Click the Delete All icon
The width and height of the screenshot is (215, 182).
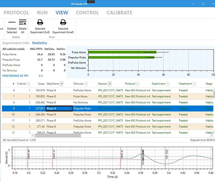(22, 22)
